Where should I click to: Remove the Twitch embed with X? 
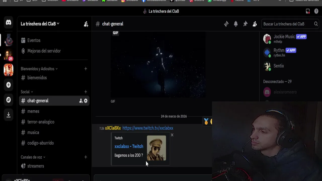coord(172,135)
